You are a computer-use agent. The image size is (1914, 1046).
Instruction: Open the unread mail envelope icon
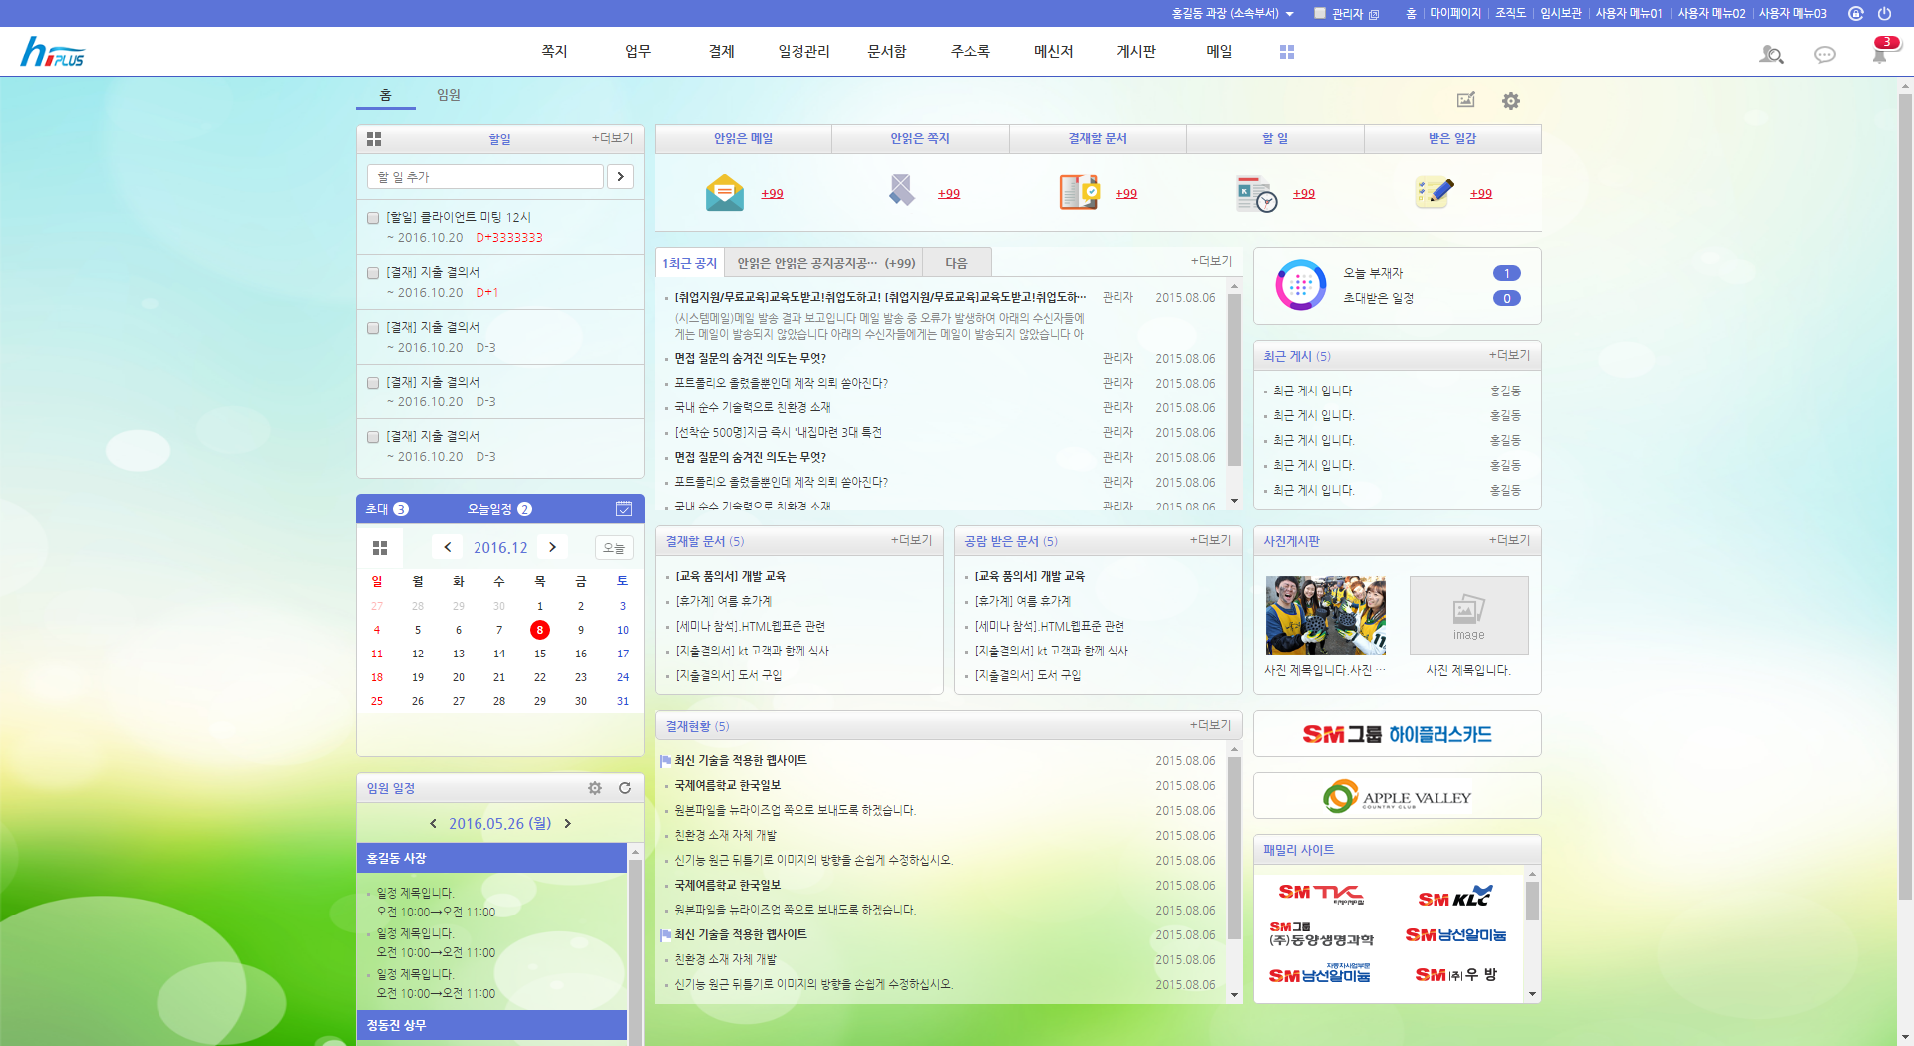(724, 193)
